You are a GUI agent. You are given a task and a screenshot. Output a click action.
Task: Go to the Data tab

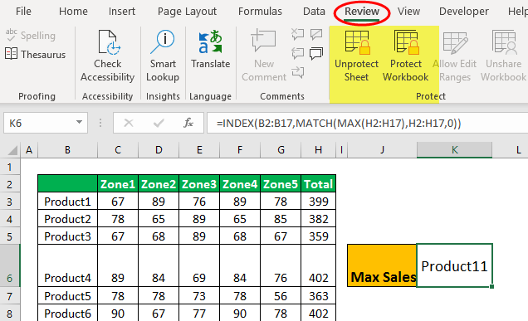click(x=314, y=12)
